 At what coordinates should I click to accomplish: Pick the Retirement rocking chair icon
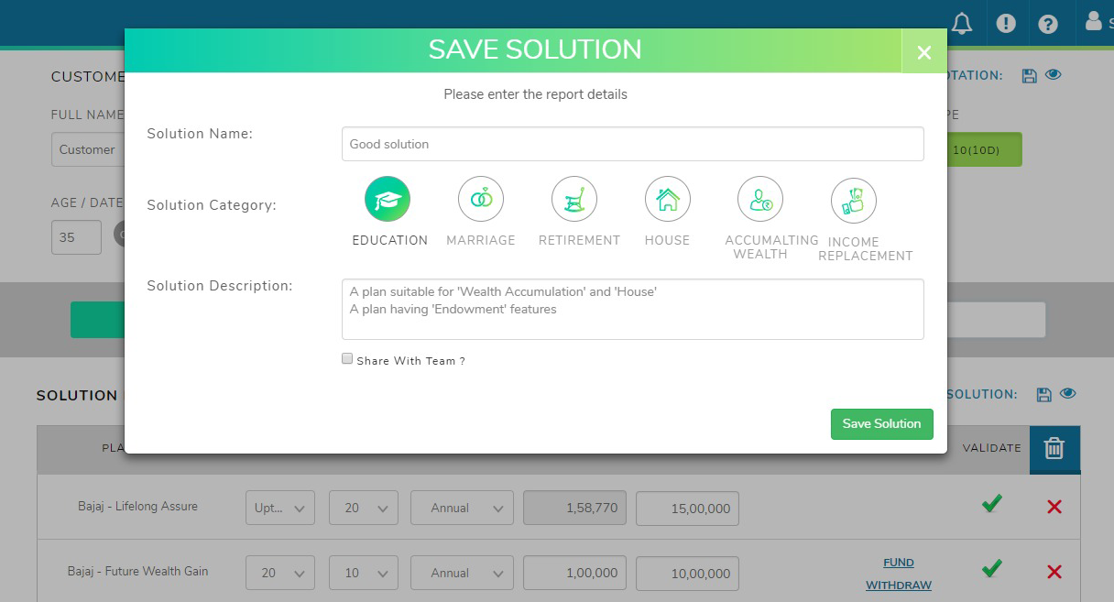pyautogui.click(x=574, y=200)
